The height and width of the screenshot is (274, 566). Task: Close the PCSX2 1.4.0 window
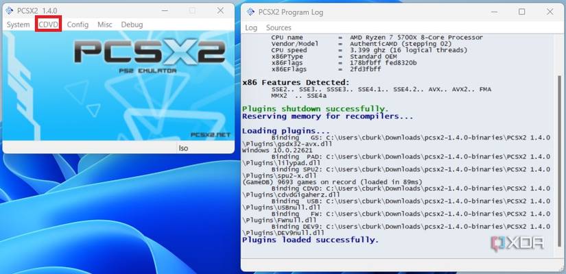click(x=220, y=11)
